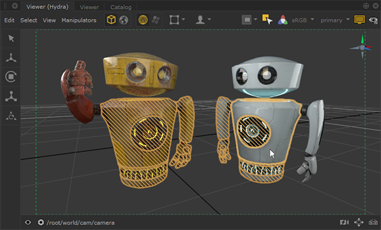Activate the rotate manipulator tool
This screenshot has height=230, width=381.
click(11, 77)
